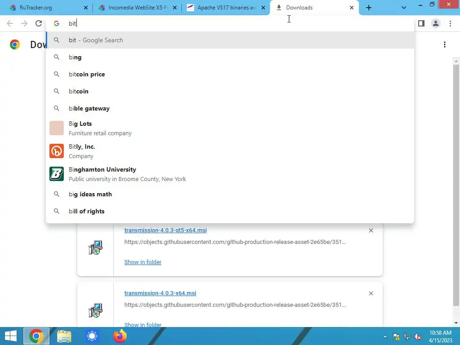Click the scrollbar down arrow
460x345 pixels.
[x=456, y=323]
